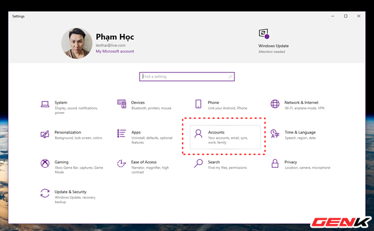Viewport: 374px width, 231px height.
Task: Click the Personalization title
Action: point(68,132)
